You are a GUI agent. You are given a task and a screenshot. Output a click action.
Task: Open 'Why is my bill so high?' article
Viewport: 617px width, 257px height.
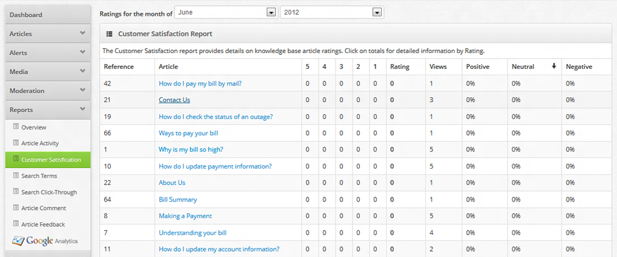tap(190, 150)
